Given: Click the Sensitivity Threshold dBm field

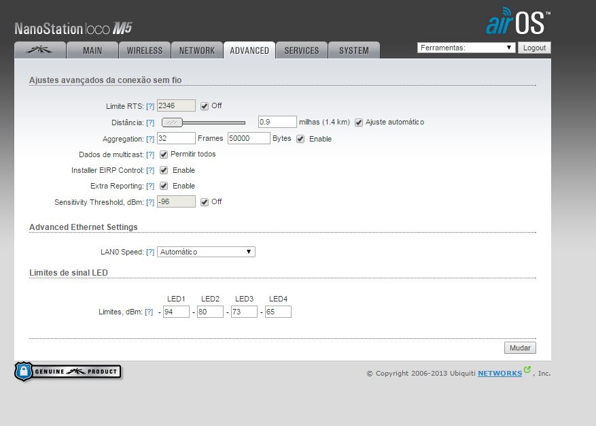Looking at the screenshot, I should coord(177,201).
